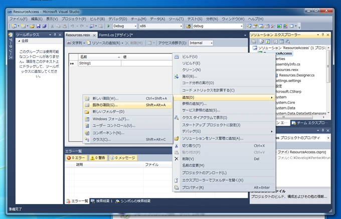Click the New Project toolbar icon
This screenshot has height=219, width=341.
click(x=14, y=26)
